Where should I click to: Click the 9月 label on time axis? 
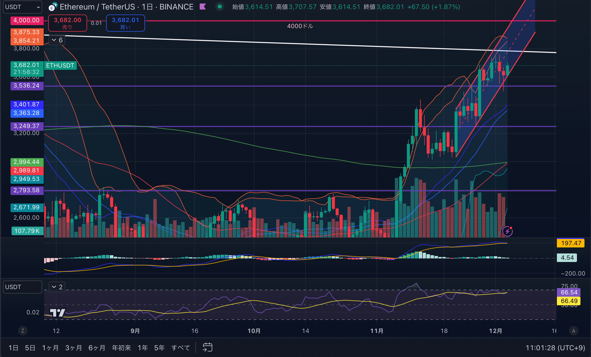[x=135, y=331]
